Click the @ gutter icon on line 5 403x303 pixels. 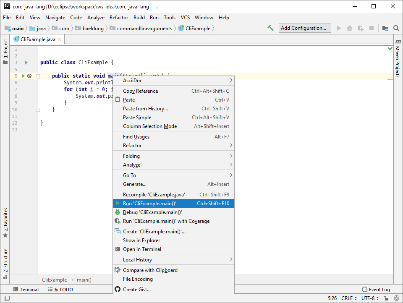[x=29, y=76]
